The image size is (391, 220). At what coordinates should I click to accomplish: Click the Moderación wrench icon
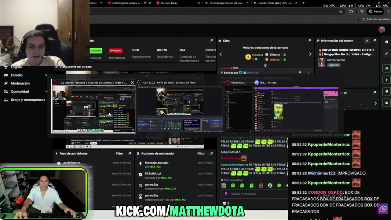[6, 83]
